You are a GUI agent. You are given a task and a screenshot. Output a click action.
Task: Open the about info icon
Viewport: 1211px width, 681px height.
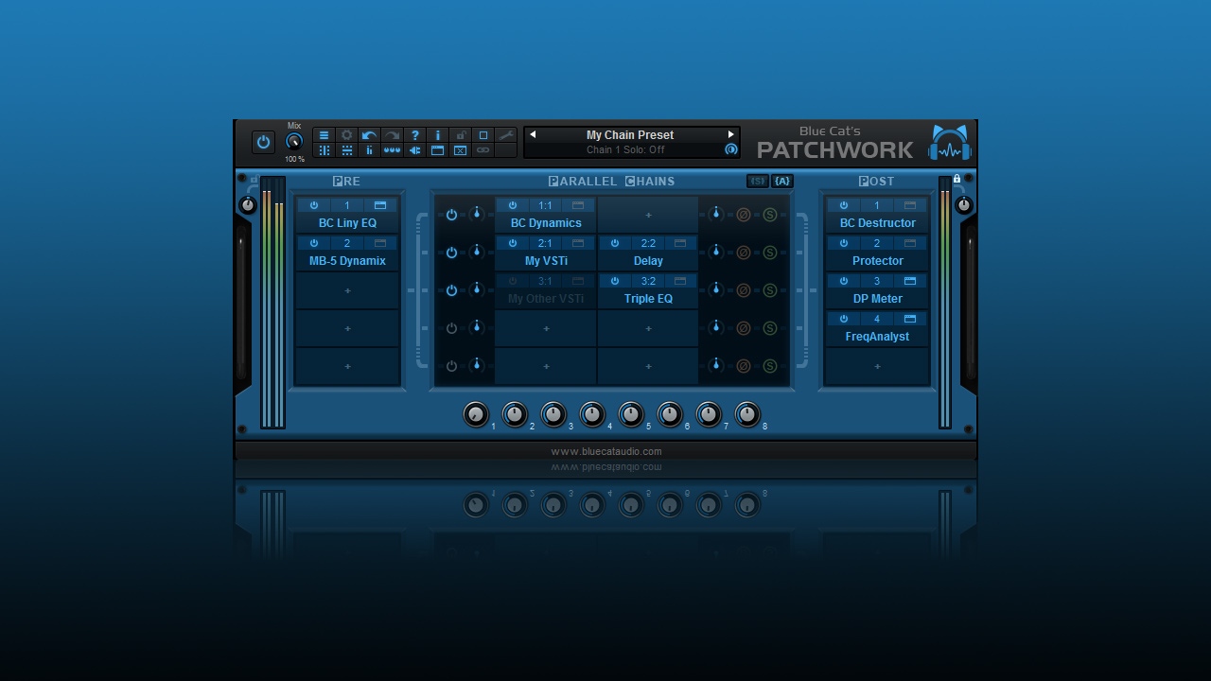(438, 135)
